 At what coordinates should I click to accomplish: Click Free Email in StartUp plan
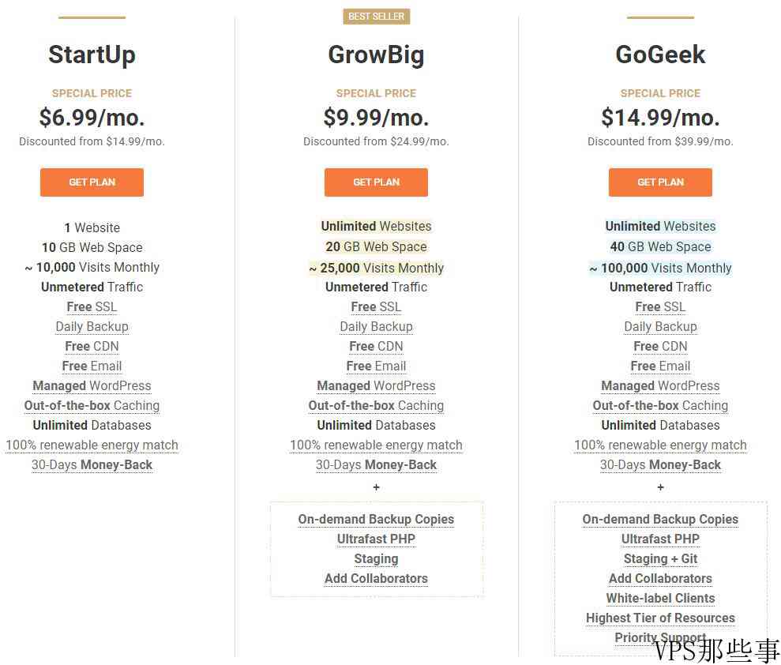pos(92,366)
